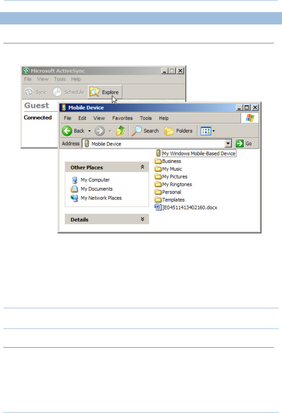Open Tools menu in Mobile Device window

click(x=146, y=118)
